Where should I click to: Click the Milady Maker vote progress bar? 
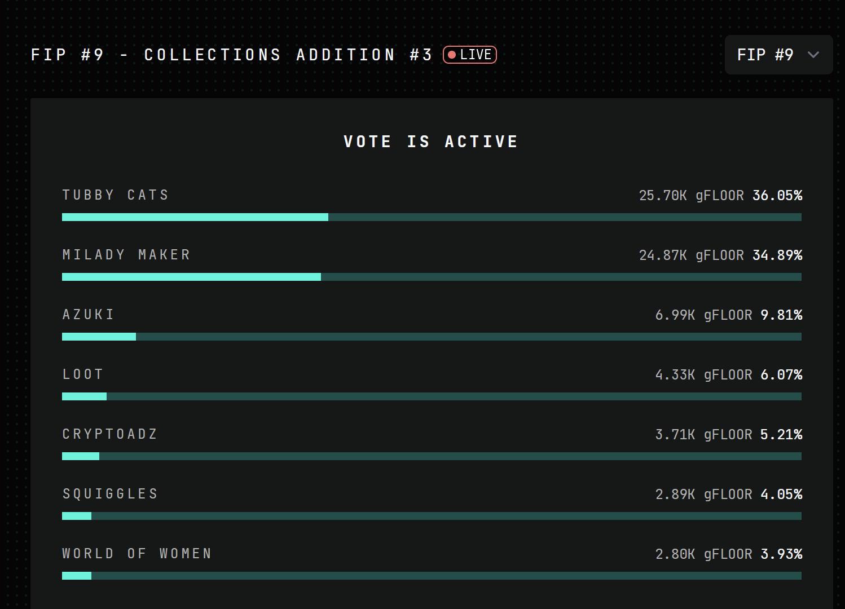tap(432, 277)
